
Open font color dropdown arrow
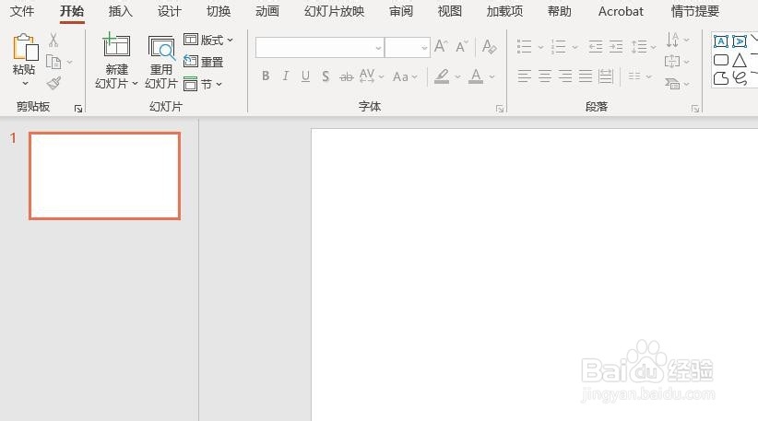coord(492,76)
